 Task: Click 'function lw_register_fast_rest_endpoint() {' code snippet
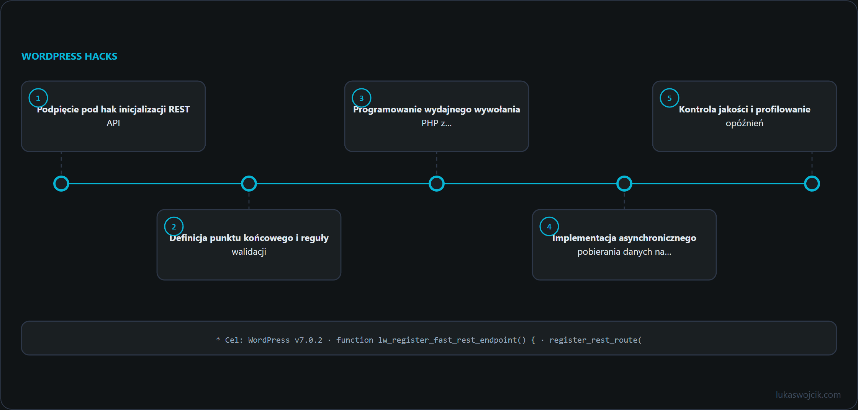coord(436,340)
